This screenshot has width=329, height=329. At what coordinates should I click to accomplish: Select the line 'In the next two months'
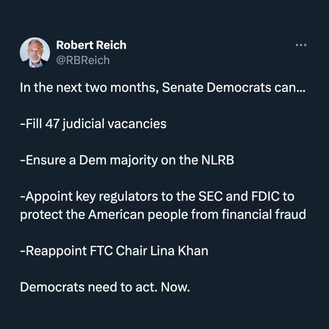(x=163, y=88)
